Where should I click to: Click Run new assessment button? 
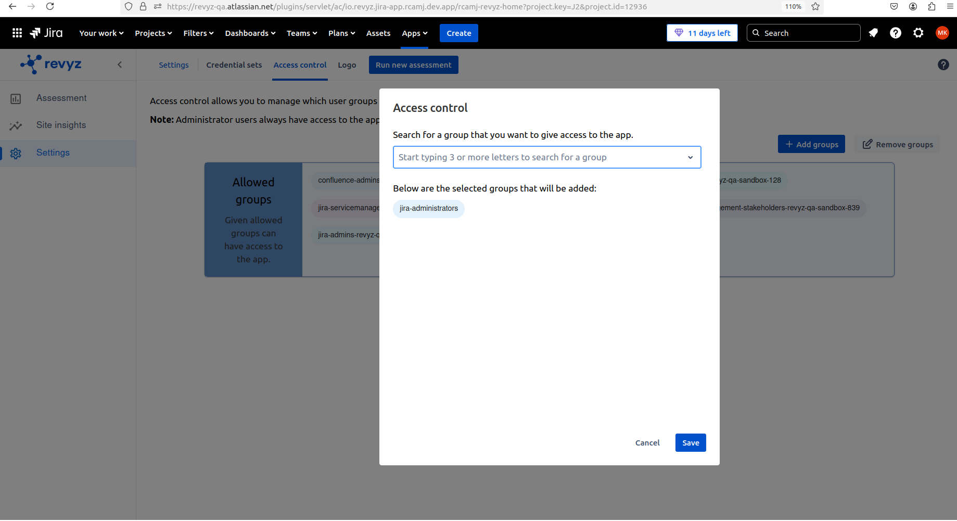click(x=414, y=65)
